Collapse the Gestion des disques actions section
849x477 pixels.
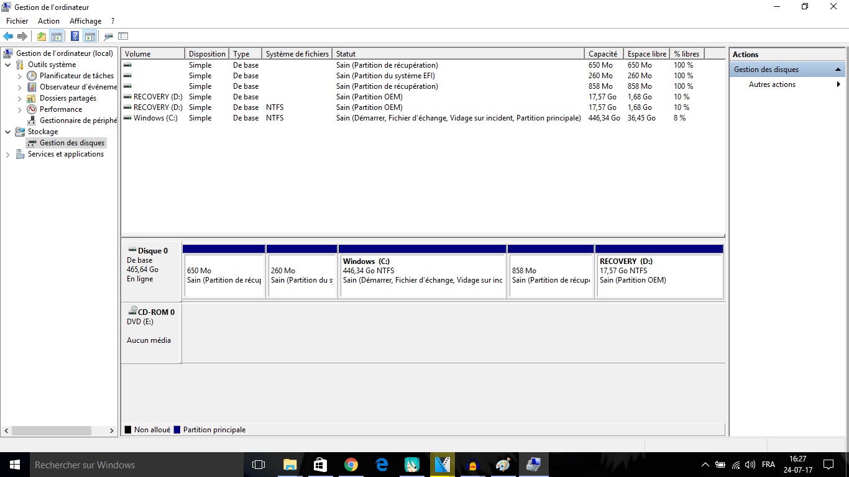[x=838, y=70]
